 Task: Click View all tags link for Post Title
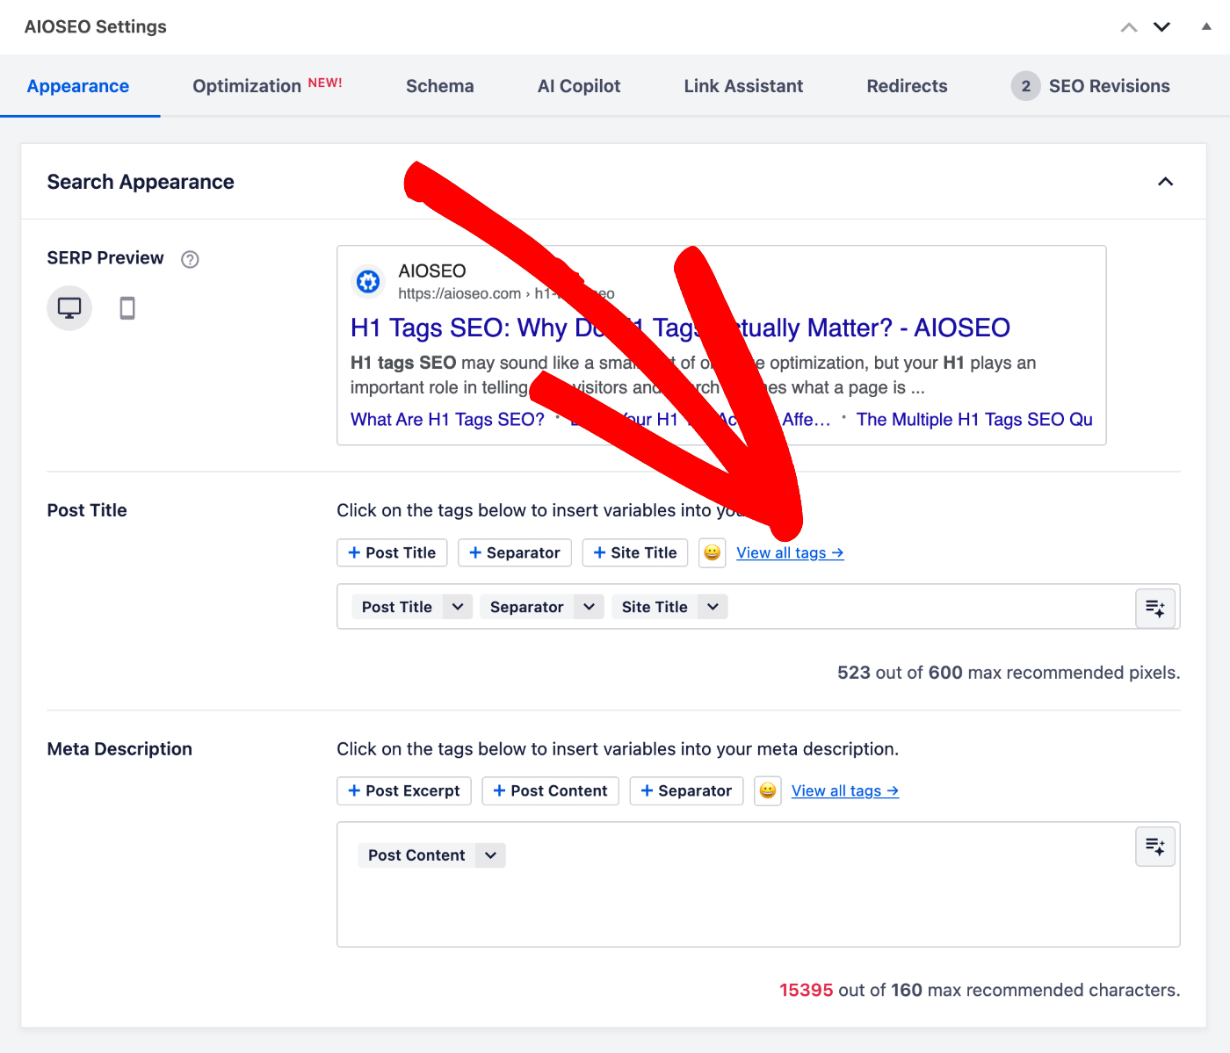coord(790,553)
